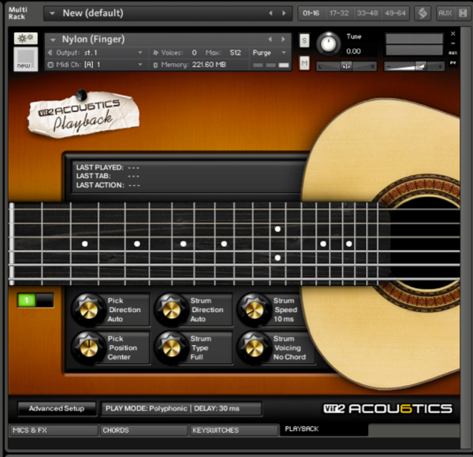Select the PLAYBACK tab
Image resolution: width=473 pixels, height=457 pixels.
click(x=324, y=429)
